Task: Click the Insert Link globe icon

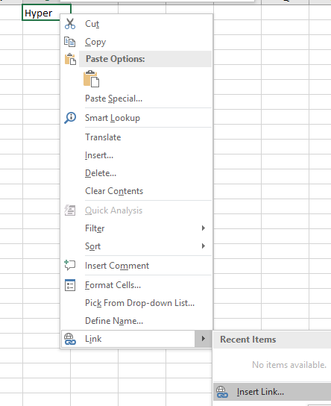Action: (222, 392)
